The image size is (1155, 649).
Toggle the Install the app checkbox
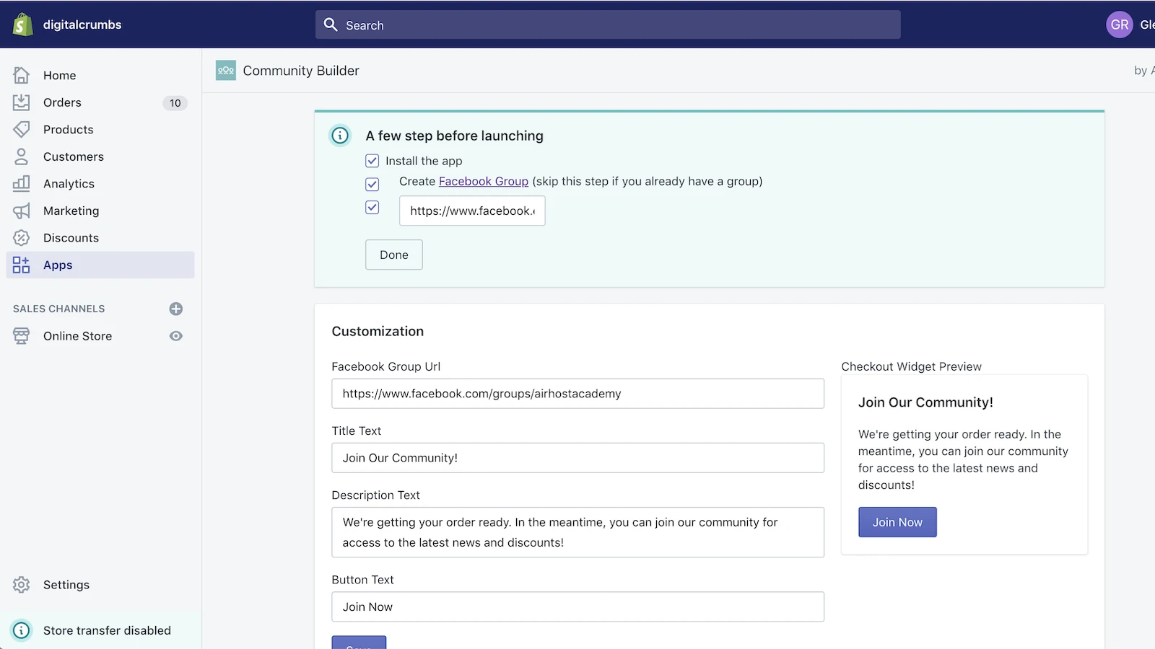[x=372, y=161]
